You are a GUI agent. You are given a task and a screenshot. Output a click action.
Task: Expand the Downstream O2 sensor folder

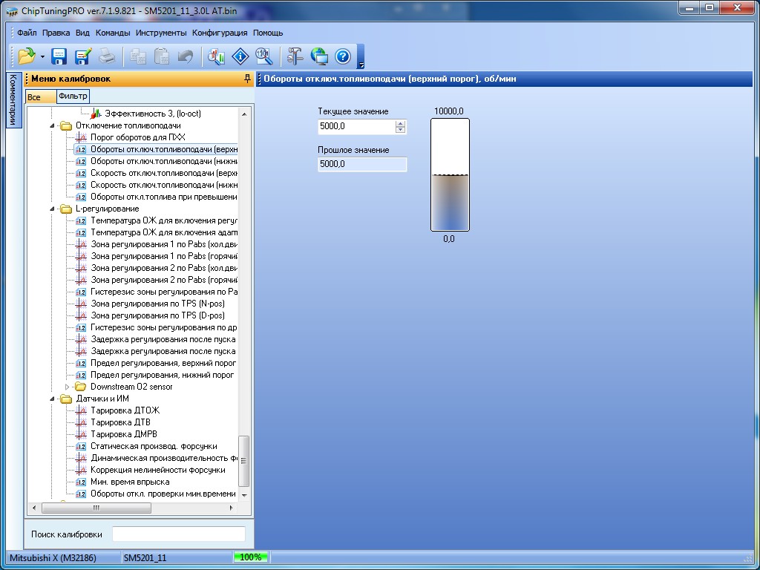[68, 387]
